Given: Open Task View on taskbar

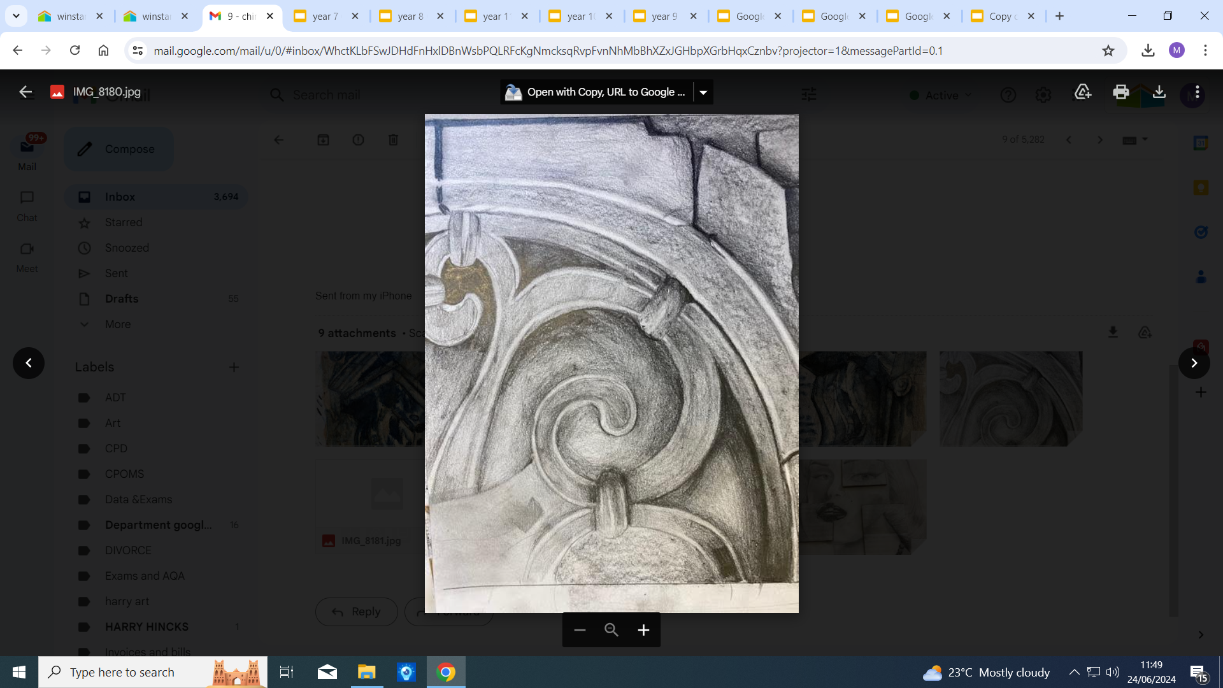Looking at the screenshot, I should click(x=287, y=672).
